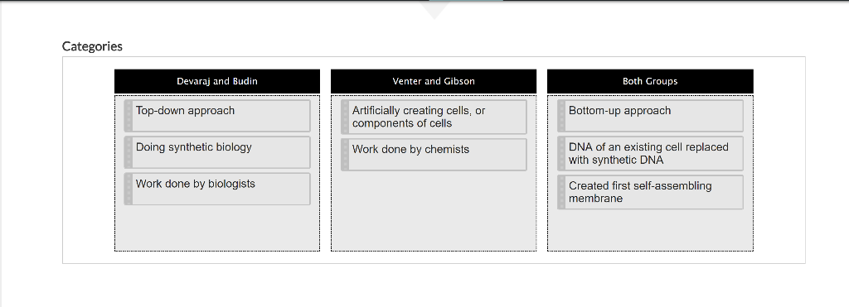Select the Venter and Gibson category header
The height and width of the screenshot is (307, 849).
pyautogui.click(x=434, y=81)
